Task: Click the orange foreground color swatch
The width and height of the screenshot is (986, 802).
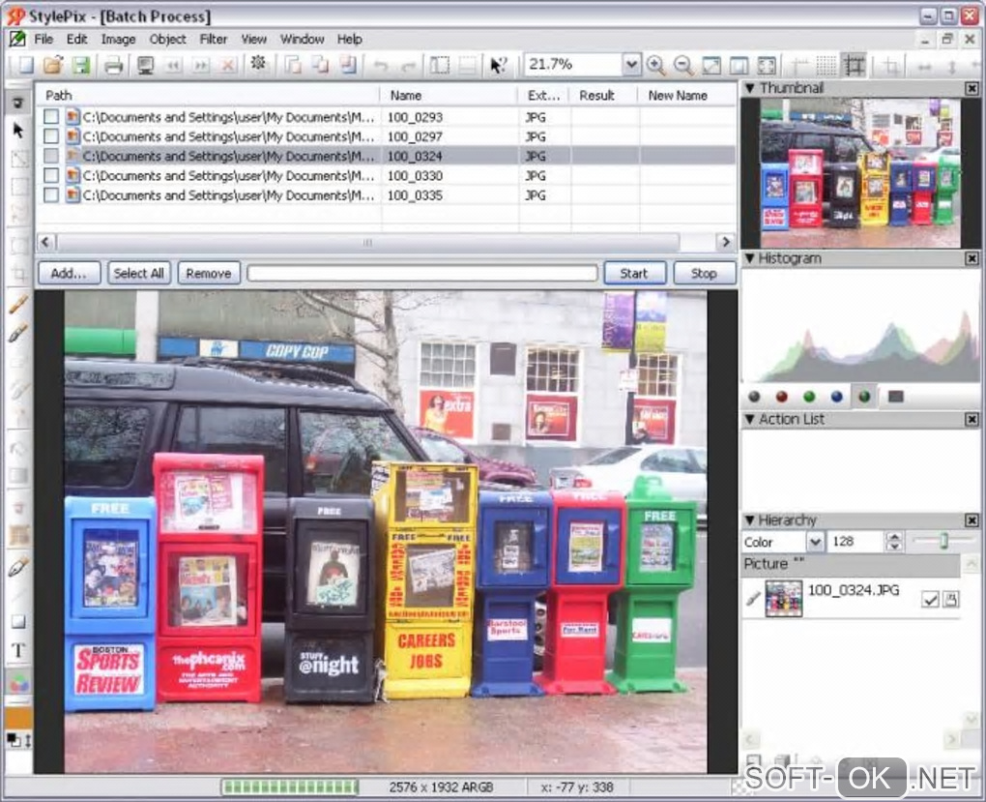Action: coord(19,718)
